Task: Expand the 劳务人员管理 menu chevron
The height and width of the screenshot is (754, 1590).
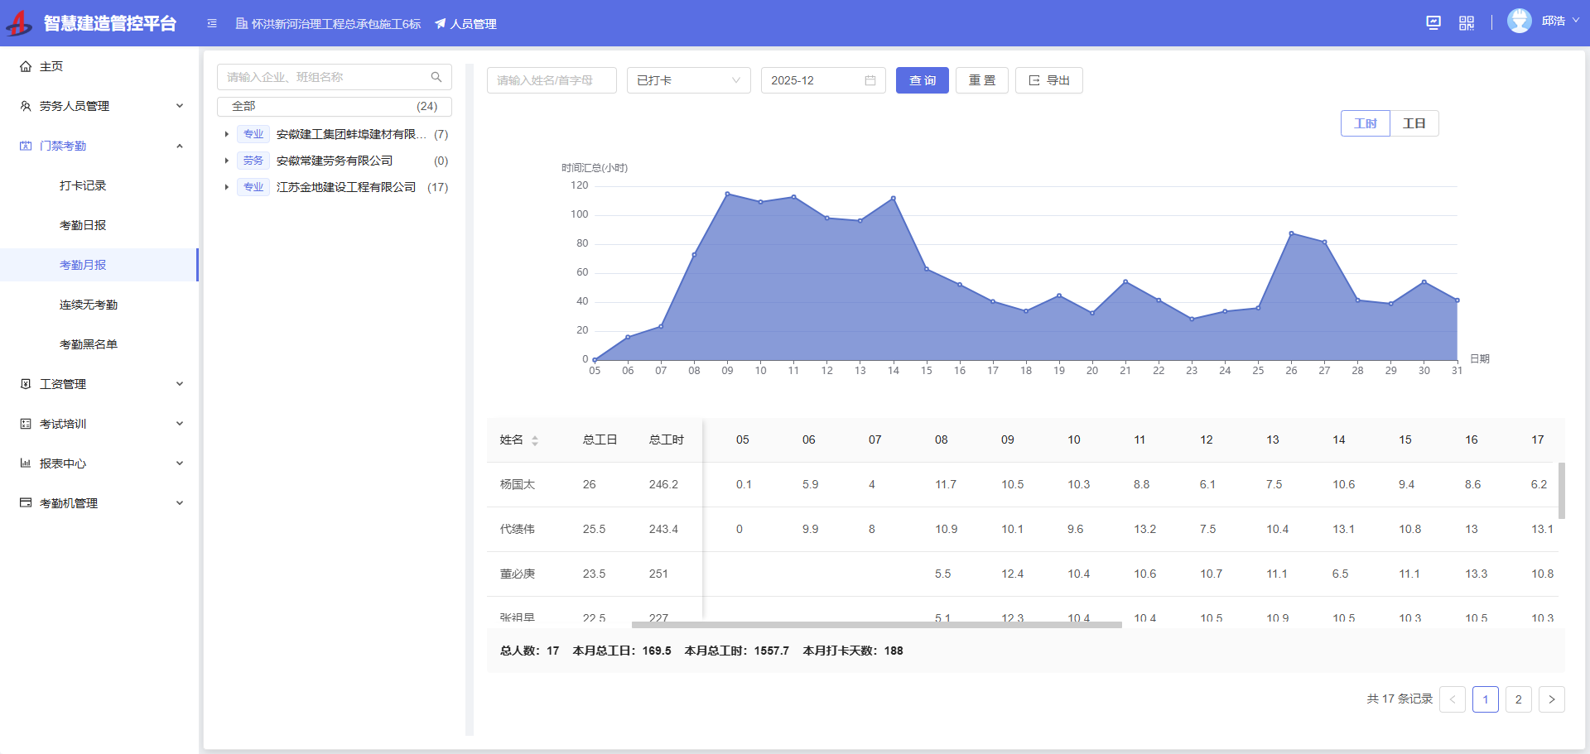Action: [x=180, y=106]
